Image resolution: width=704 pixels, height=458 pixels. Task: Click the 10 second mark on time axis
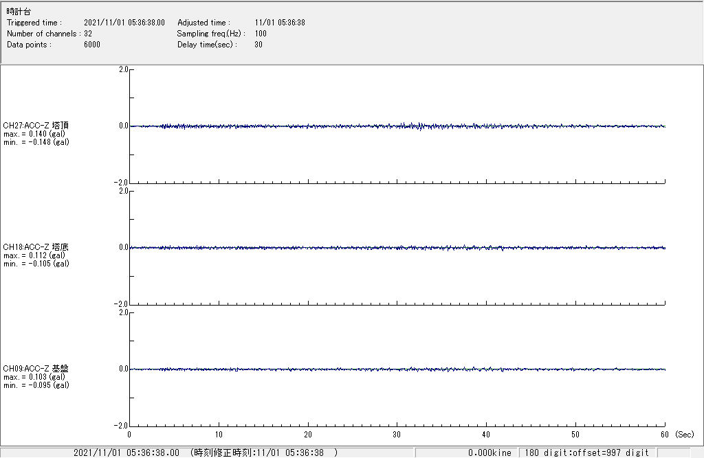[x=219, y=435]
